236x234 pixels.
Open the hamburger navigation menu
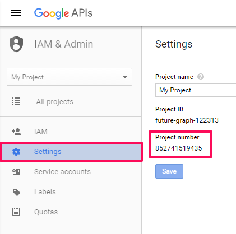click(16, 13)
